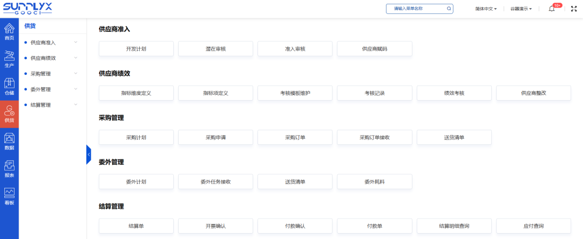
Task: Open 绩效考核 card
Action: coord(454,93)
